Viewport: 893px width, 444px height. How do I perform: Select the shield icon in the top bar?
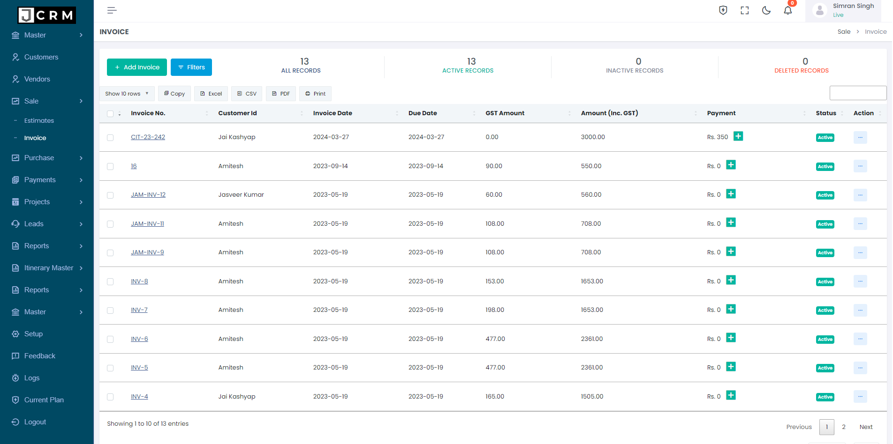click(x=722, y=10)
